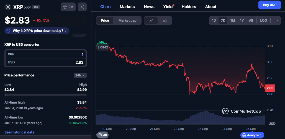Click the history clock icon badge

tap(102, 135)
